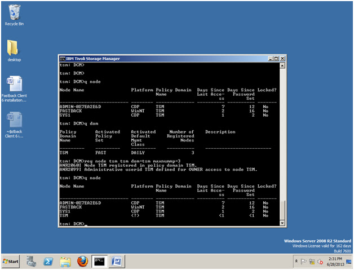Switch to Word document taskbar button
This screenshot has height=270, width=354.
(x=117, y=262)
